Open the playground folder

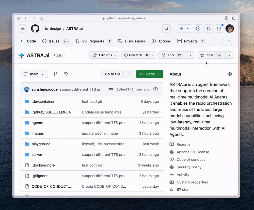pos(41,144)
